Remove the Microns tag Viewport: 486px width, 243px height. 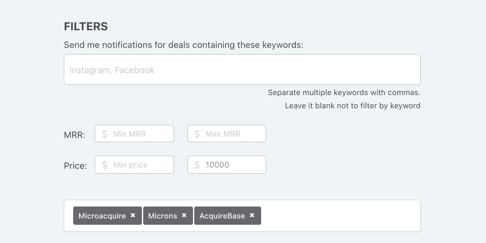click(x=184, y=215)
